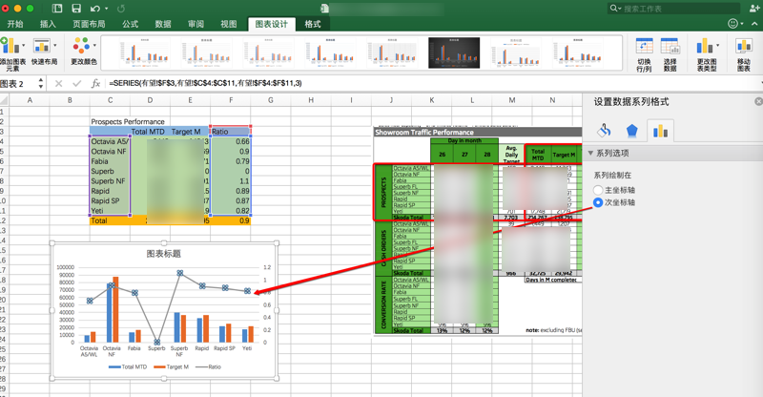Collapse the ribbon with the chevron
This screenshot has height=397, width=763.
click(755, 24)
